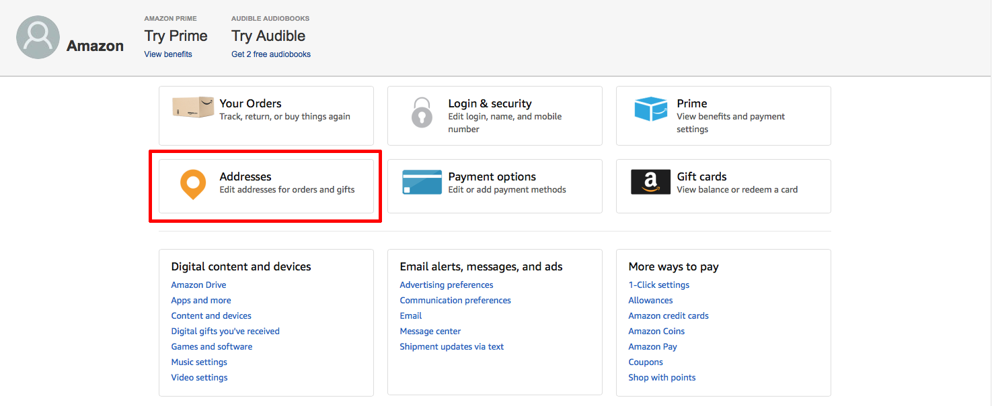Click 'Edit login, name, and mobile number' text

(x=505, y=123)
